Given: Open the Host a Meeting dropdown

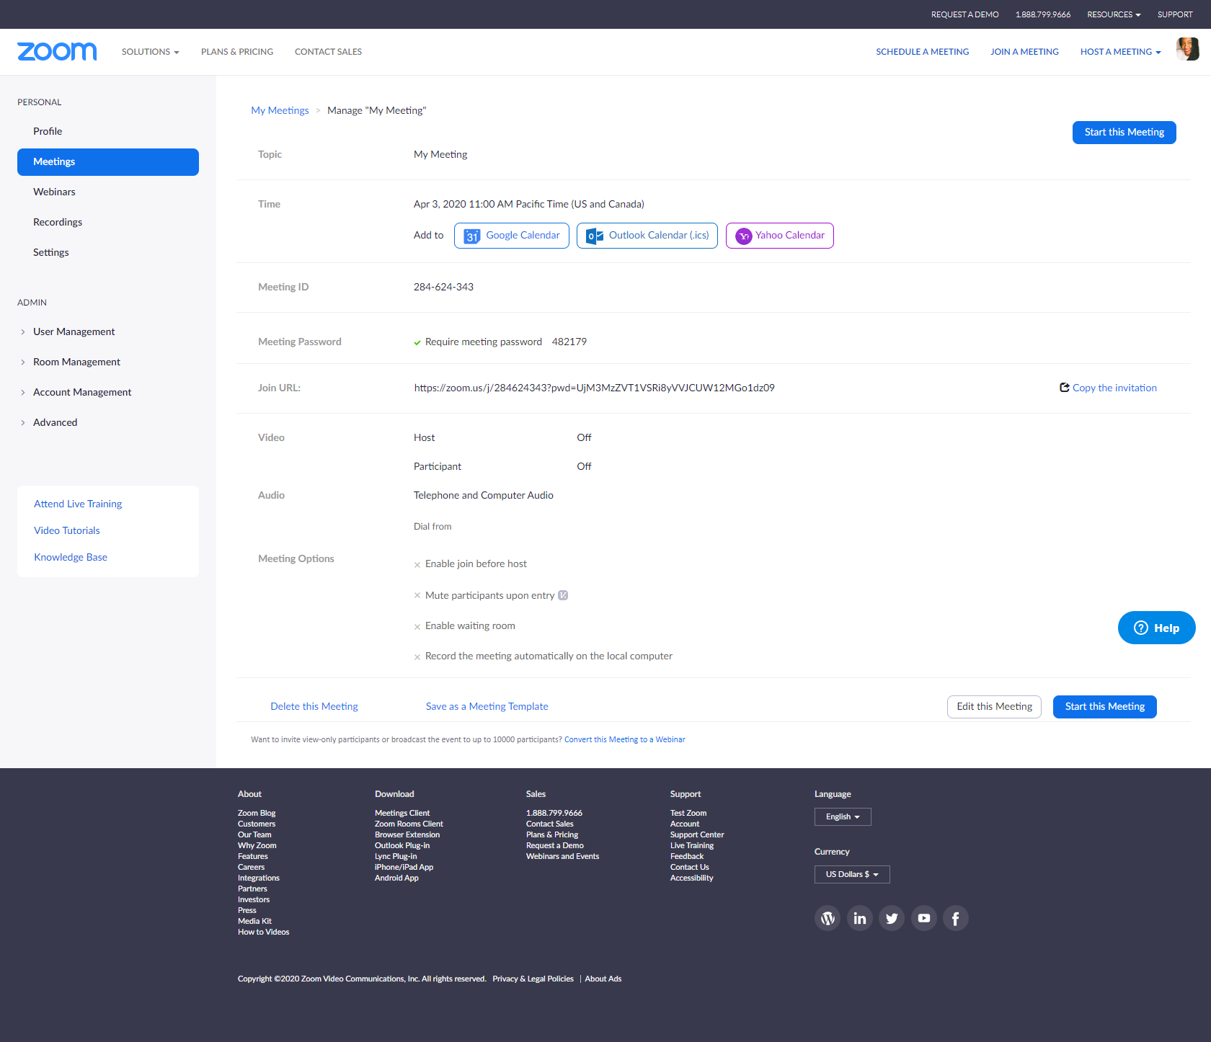Looking at the screenshot, I should click(x=1120, y=52).
